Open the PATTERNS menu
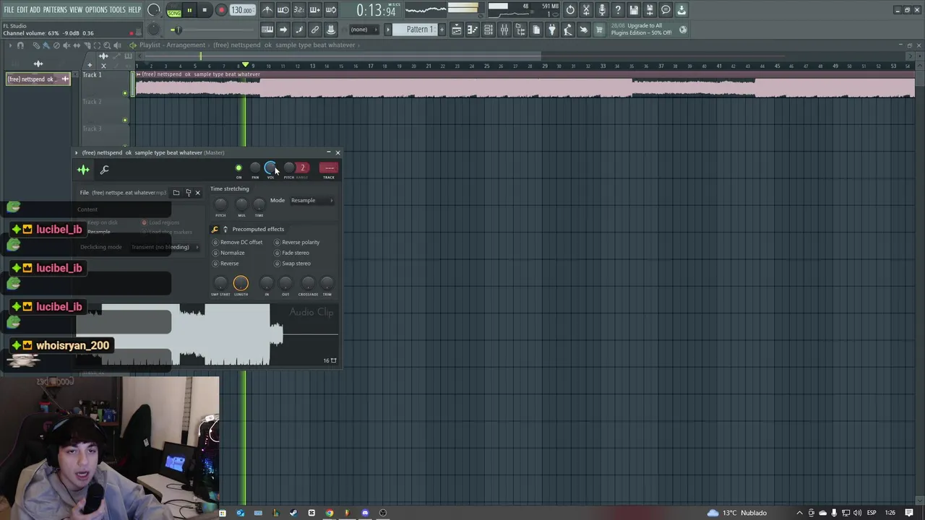Screen dimensions: 925x520 (55, 10)
